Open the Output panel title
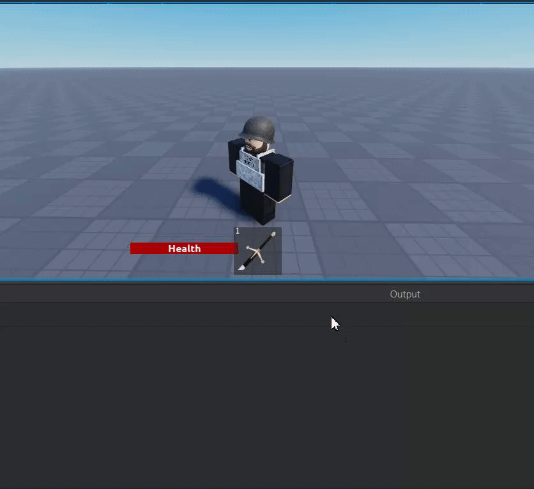The height and width of the screenshot is (489, 534). (x=405, y=294)
